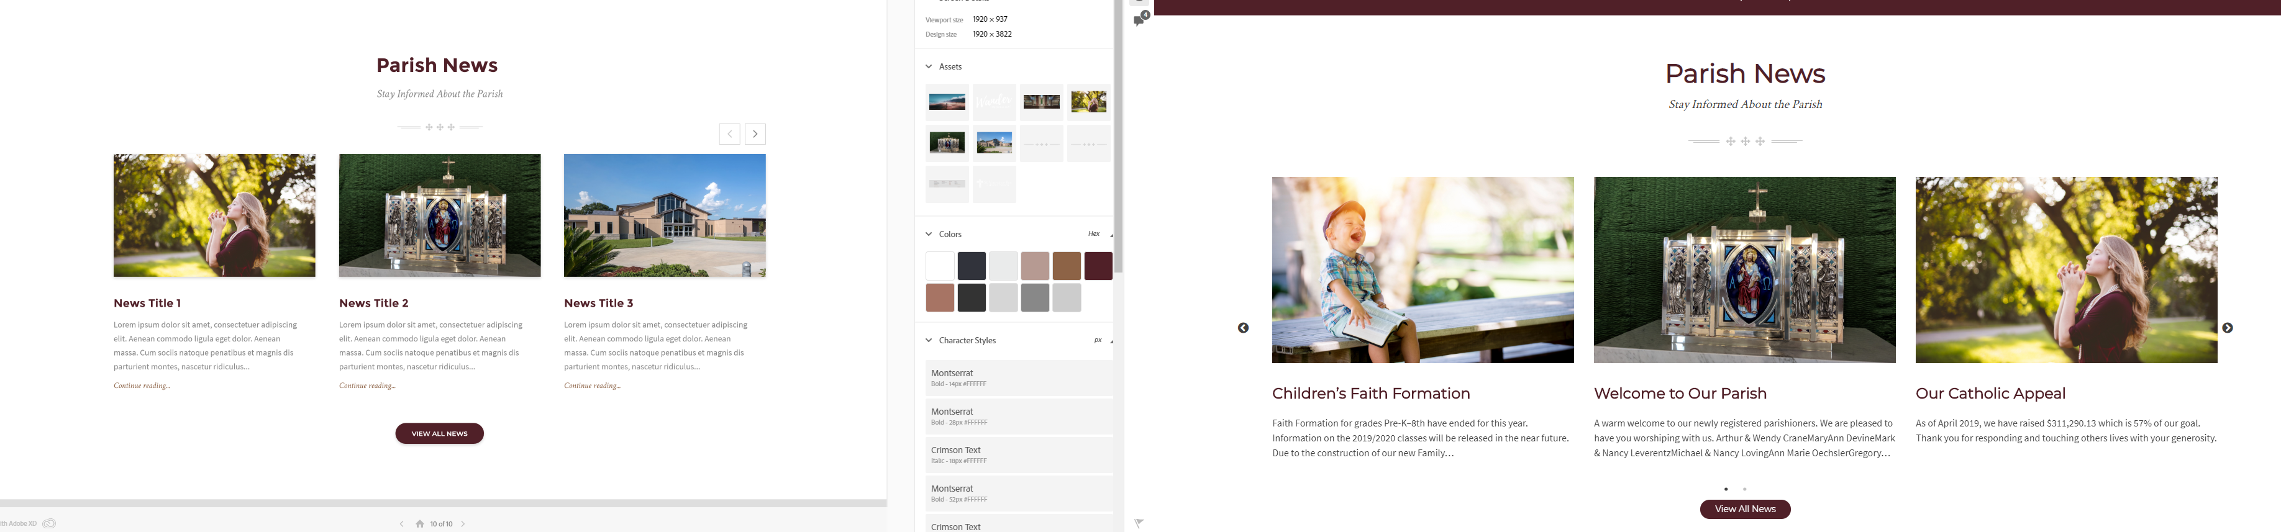The width and height of the screenshot is (2281, 532).
Task: Click right arrow of live news carousel
Action: tap(2227, 328)
